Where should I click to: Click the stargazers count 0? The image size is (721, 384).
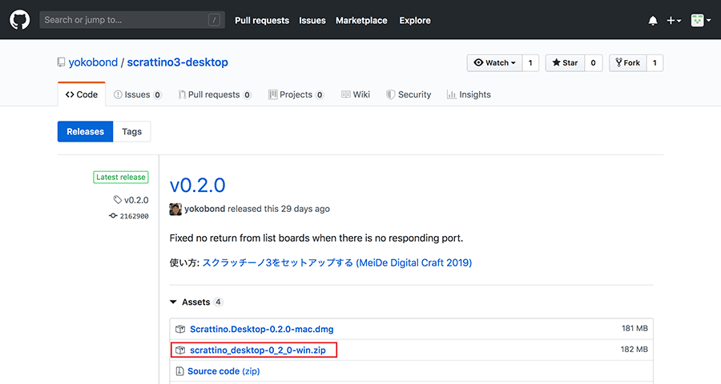tap(593, 63)
